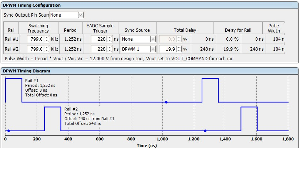Viewport: 303px width, 170px height.
Task: Increase Rail #2 Switching Frequency with up arrow
Action: pyautogui.click(x=46, y=47)
